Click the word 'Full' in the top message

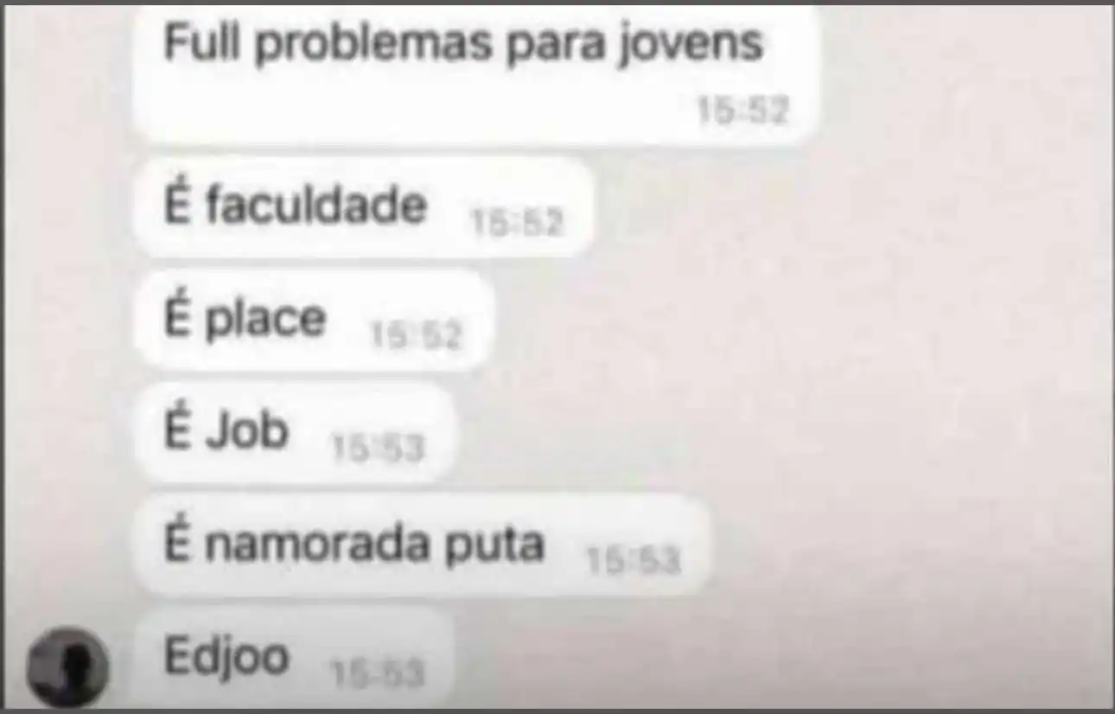coord(203,41)
